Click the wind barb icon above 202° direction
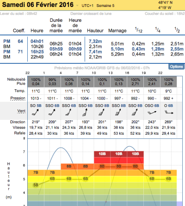This screenshot has height=206, width=185. point(135,112)
